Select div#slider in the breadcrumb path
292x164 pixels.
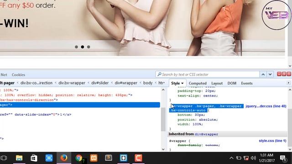click(100, 83)
